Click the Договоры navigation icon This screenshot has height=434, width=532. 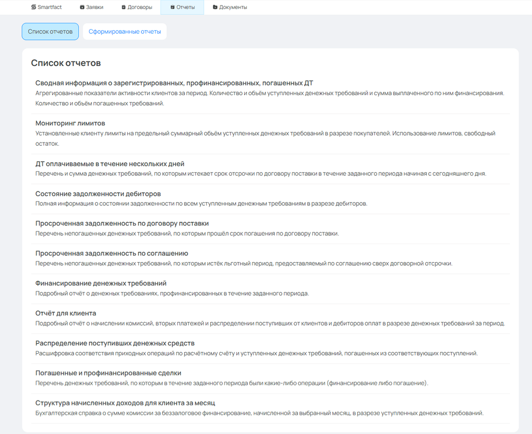tap(123, 7)
